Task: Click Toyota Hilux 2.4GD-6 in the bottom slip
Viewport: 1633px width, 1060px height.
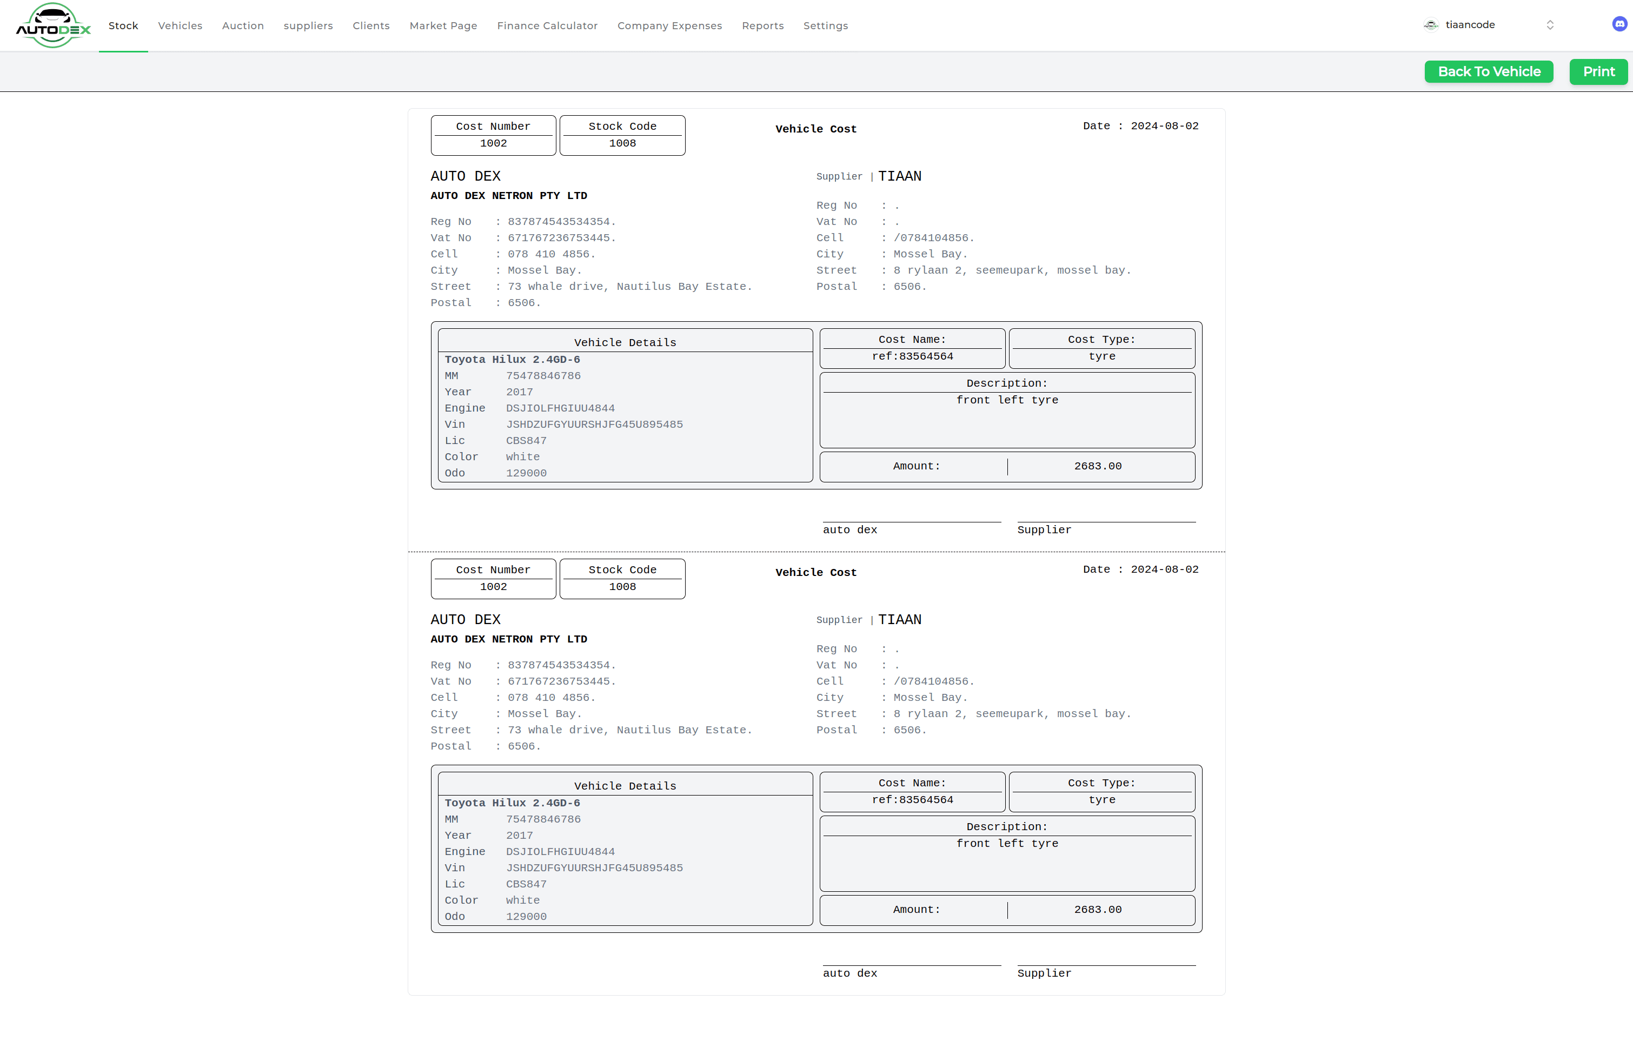Action: click(513, 803)
